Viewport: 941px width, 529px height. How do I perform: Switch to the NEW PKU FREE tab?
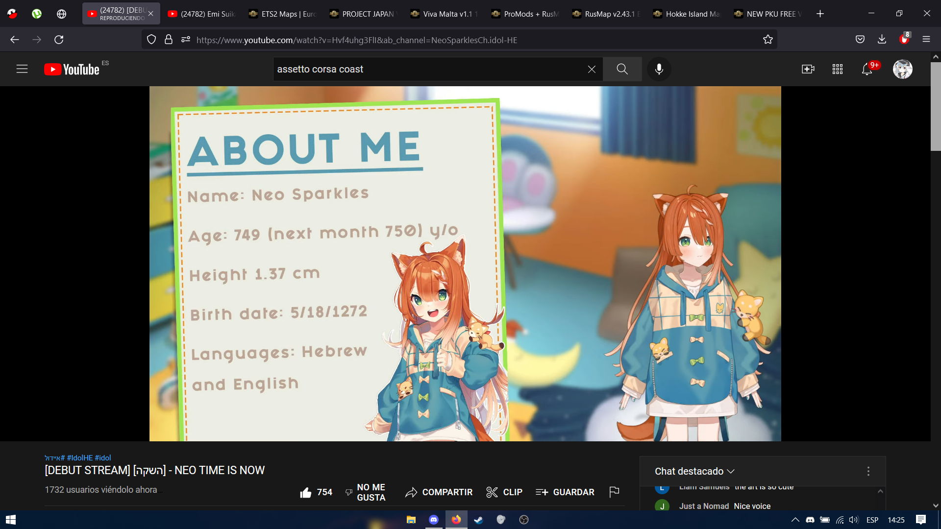(768, 14)
